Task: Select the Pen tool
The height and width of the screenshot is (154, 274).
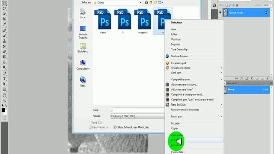Action: [x=4, y=73]
